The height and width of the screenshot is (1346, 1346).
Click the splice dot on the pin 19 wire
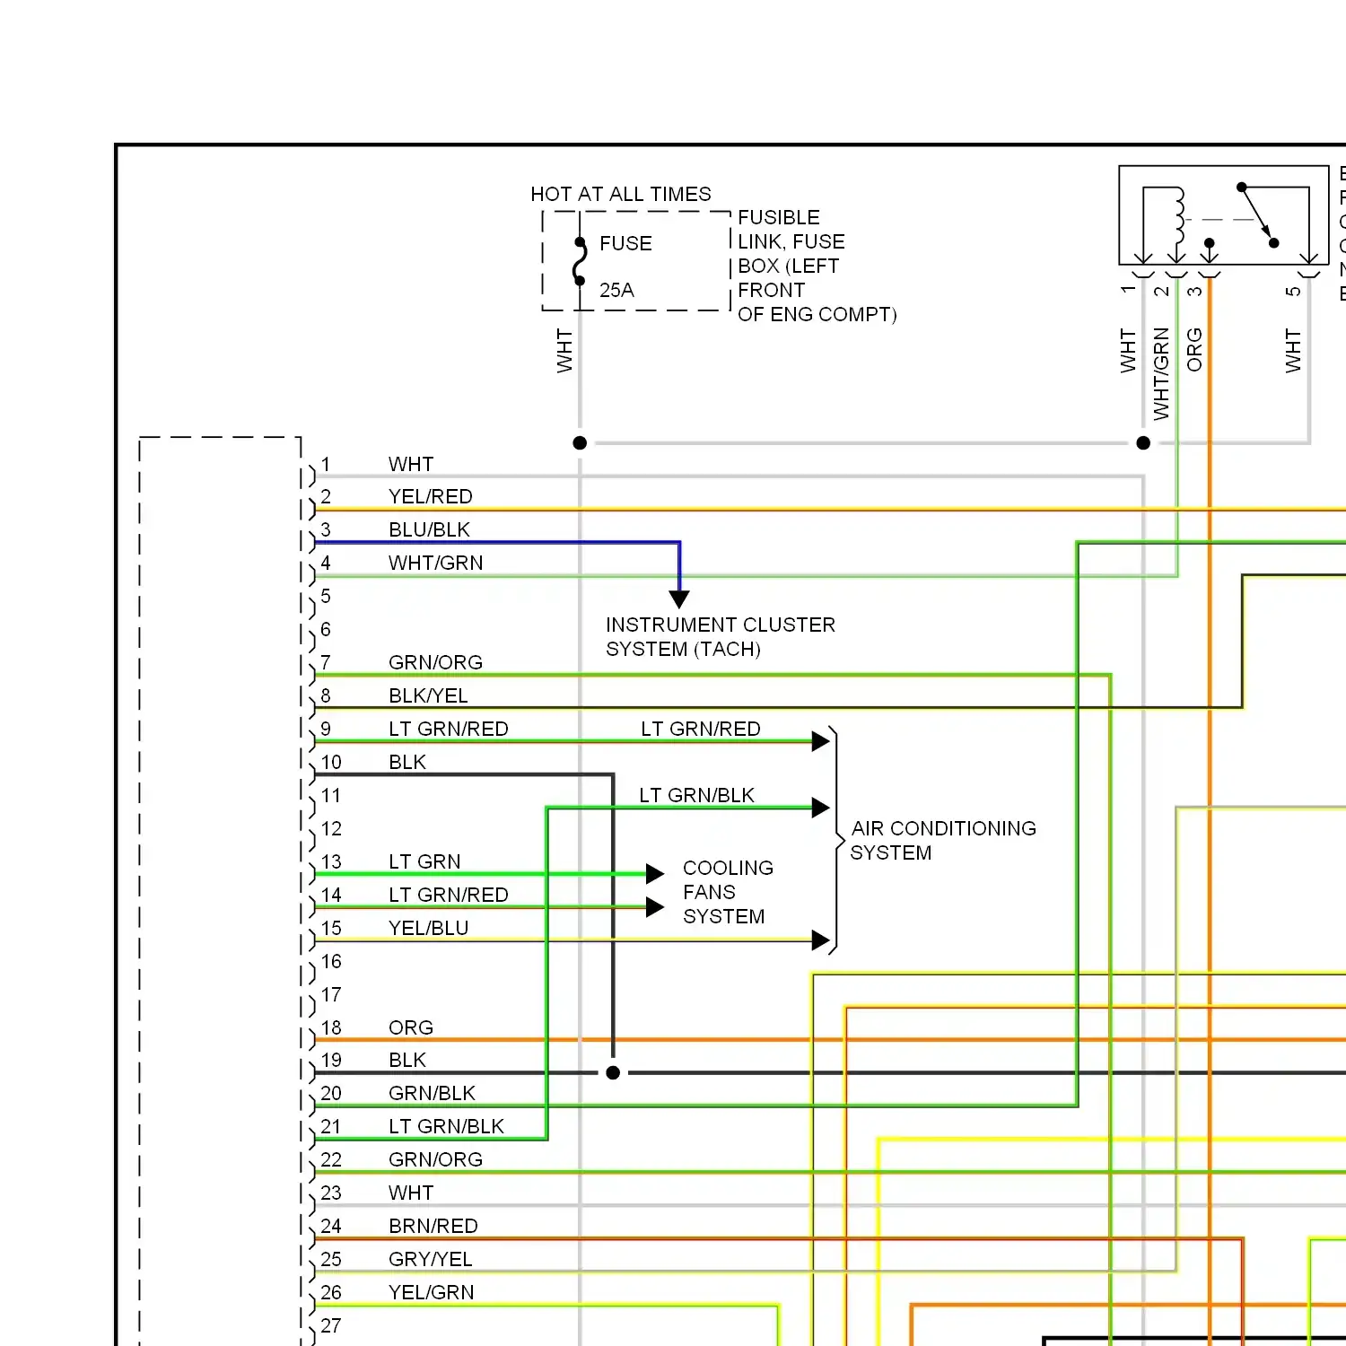point(613,1072)
